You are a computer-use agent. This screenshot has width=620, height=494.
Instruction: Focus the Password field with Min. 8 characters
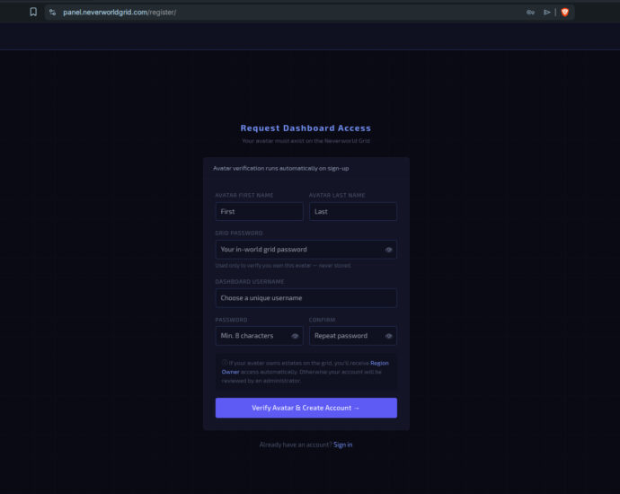pos(252,336)
